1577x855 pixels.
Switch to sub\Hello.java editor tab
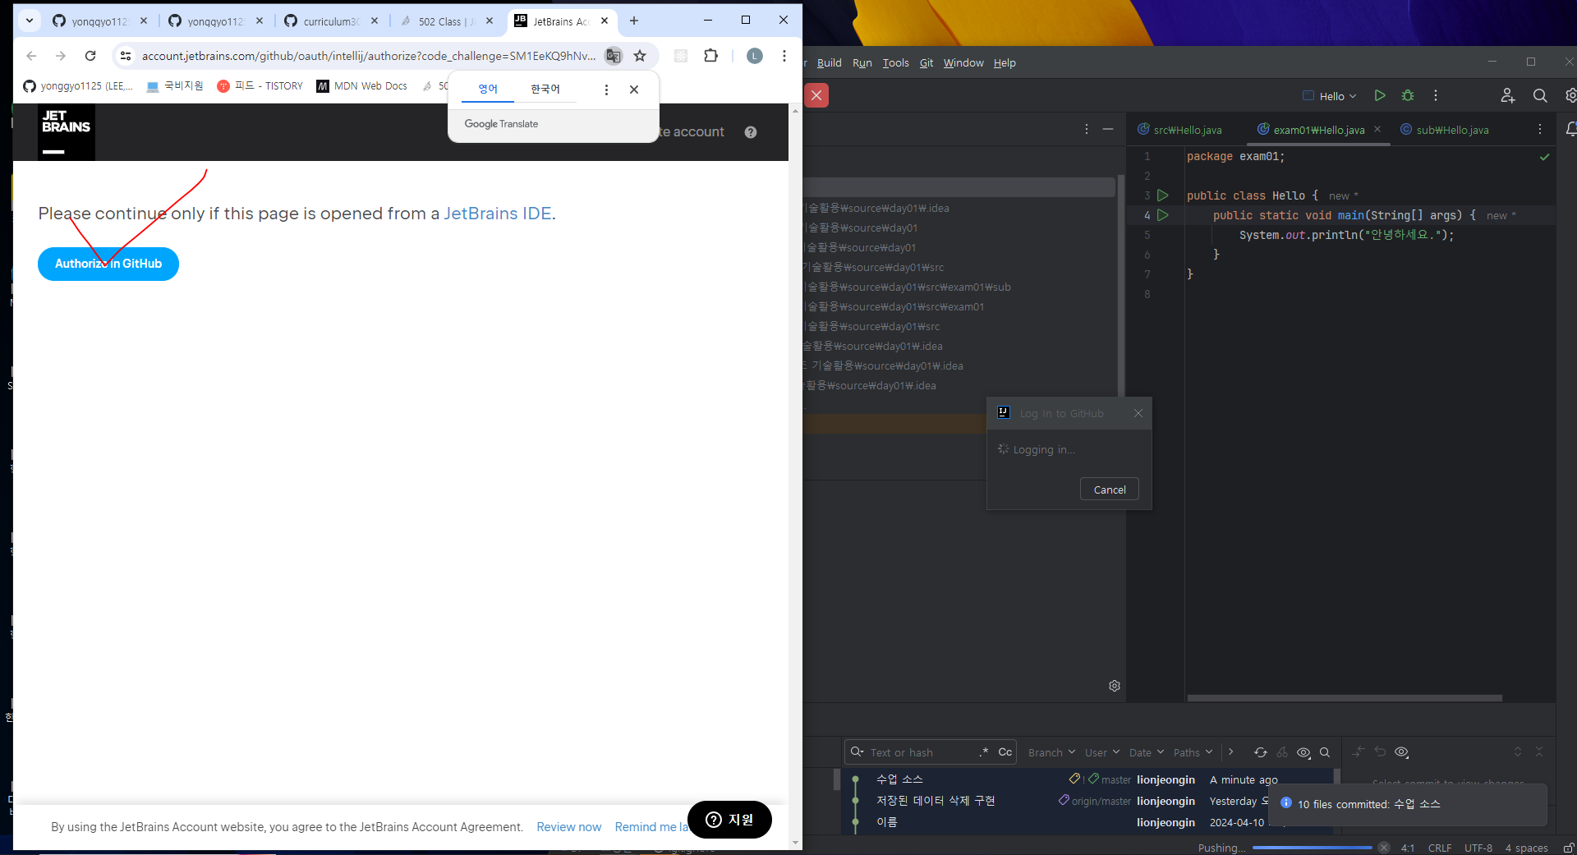1445,130
